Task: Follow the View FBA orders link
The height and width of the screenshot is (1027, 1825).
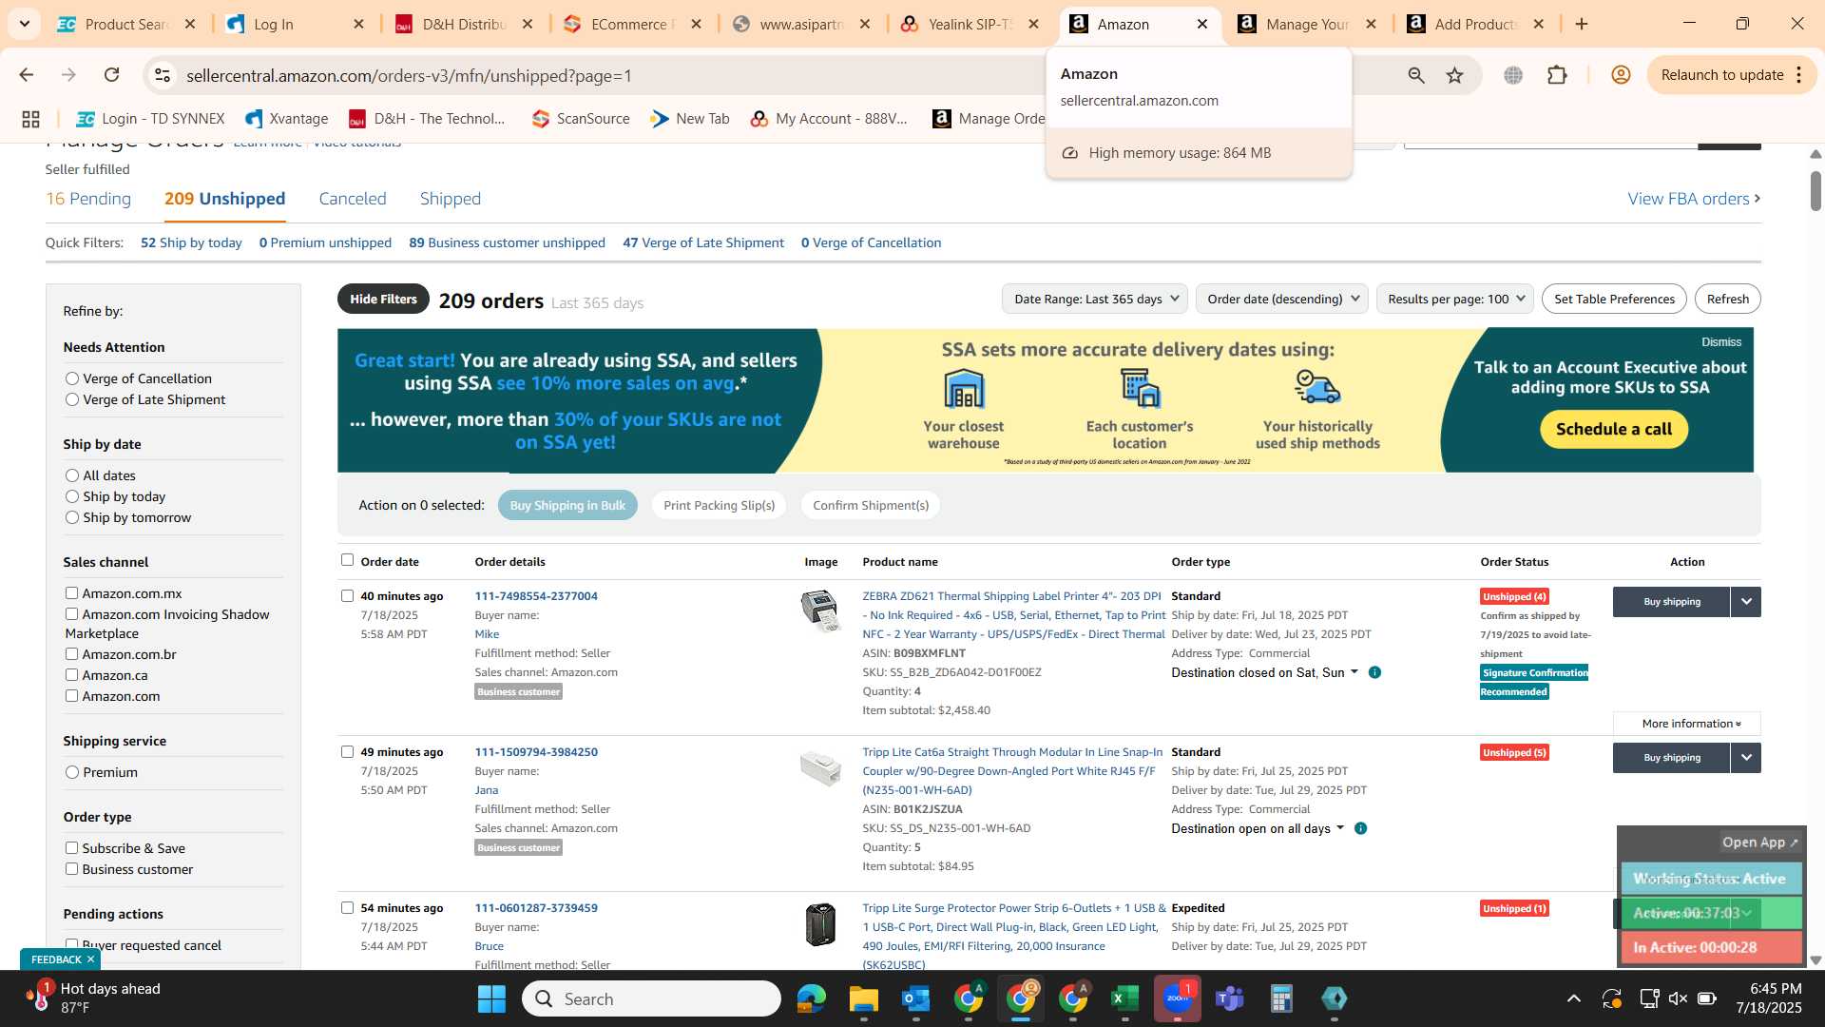Action: [x=1694, y=199]
